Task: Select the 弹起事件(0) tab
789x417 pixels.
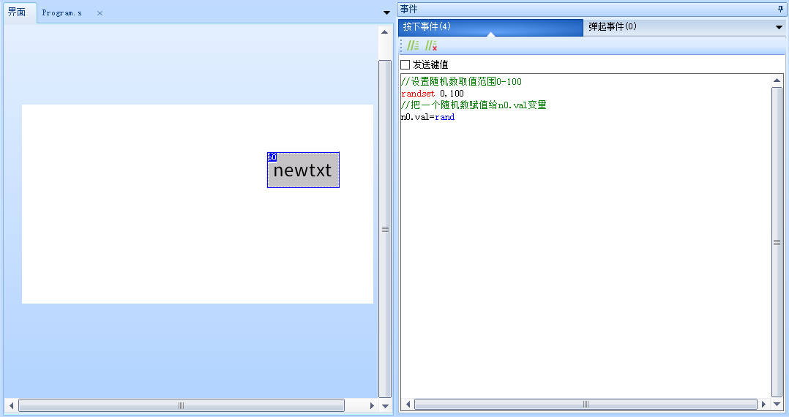Action: click(x=612, y=27)
